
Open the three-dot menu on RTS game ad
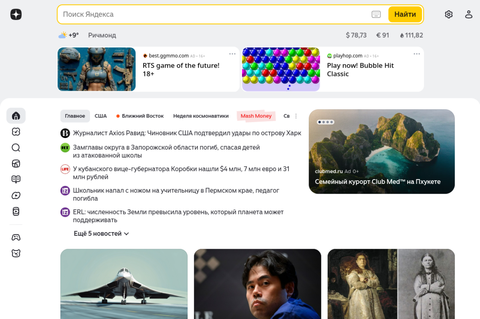pyautogui.click(x=232, y=54)
